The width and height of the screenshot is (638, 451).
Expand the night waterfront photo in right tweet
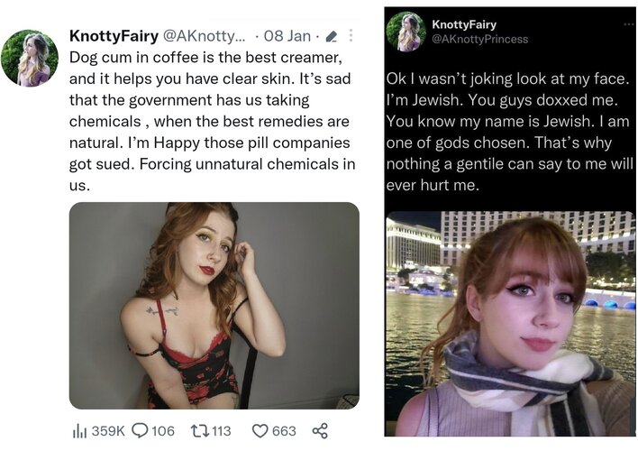coord(510,324)
